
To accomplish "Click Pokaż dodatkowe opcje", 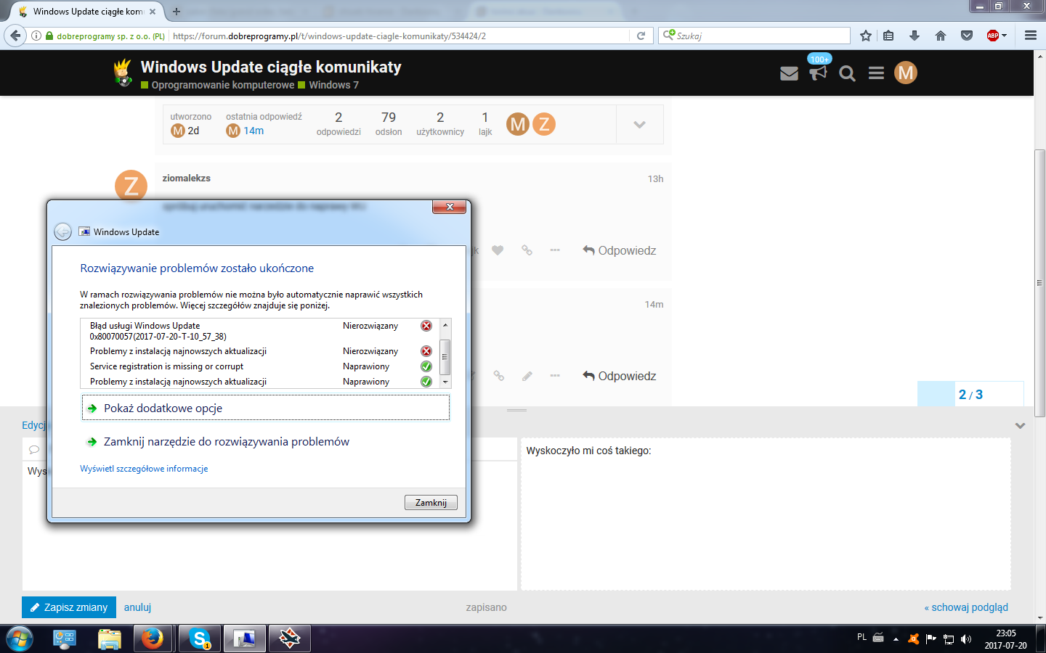I will coord(266,408).
